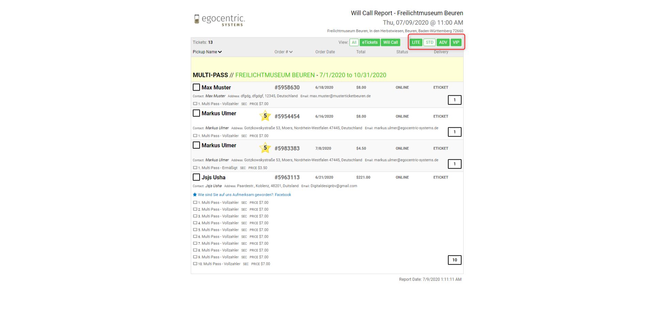Select the LITE report mode
The image size is (654, 330).
click(x=416, y=42)
